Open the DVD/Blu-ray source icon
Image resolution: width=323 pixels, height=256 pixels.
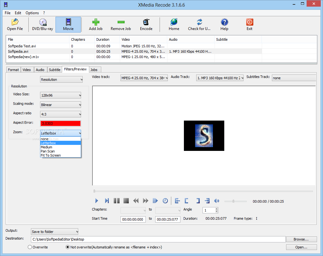[43, 24]
